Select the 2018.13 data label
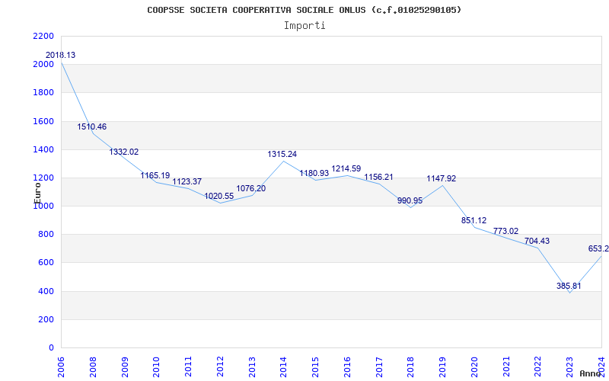The height and width of the screenshot is (381, 609). point(61,55)
